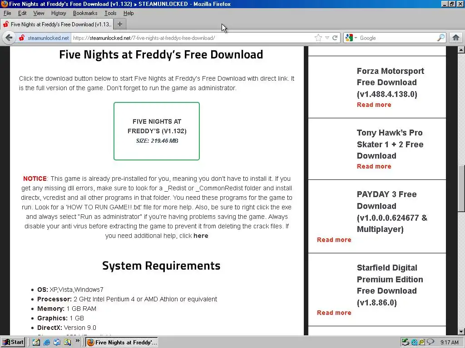Screen dimensions: 465x348
Task: Open the Google search engine icon selector
Action: 351,38
